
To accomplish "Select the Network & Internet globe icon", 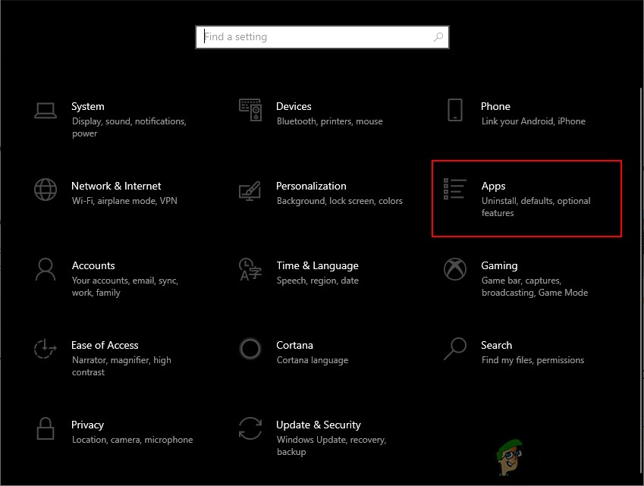I will tap(46, 190).
